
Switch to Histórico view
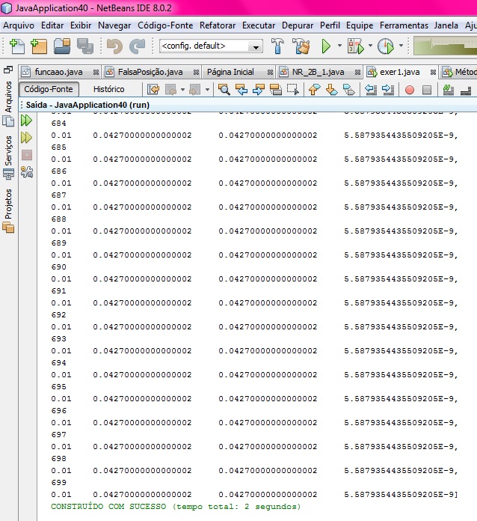point(108,89)
